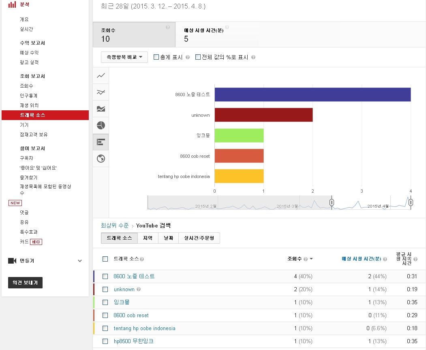Choose the pie chart view icon

(x=101, y=125)
